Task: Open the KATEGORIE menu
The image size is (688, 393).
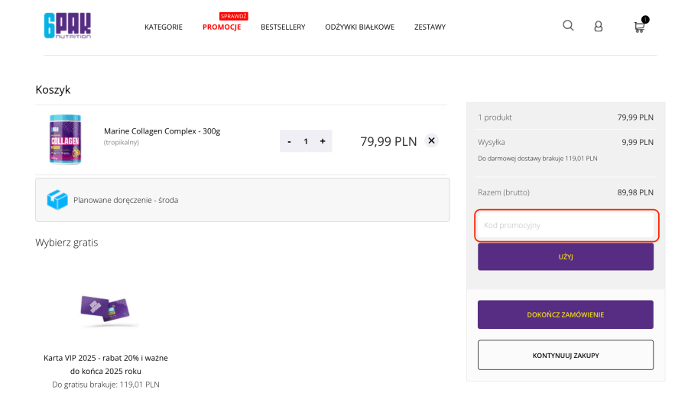Action: click(164, 27)
